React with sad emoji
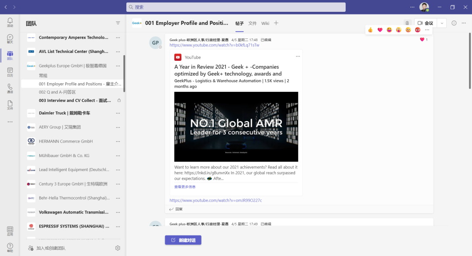The height and width of the screenshot is (256, 472). click(408, 30)
